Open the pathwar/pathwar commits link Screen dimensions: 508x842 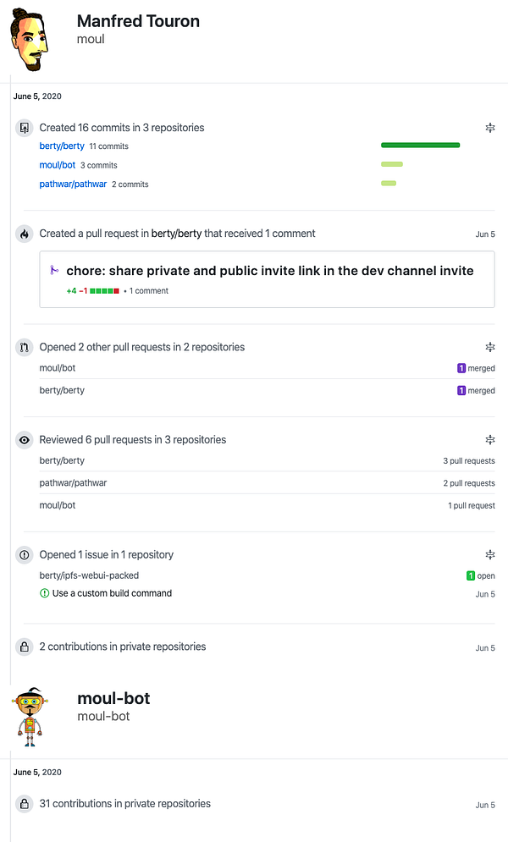(x=73, y=184)
